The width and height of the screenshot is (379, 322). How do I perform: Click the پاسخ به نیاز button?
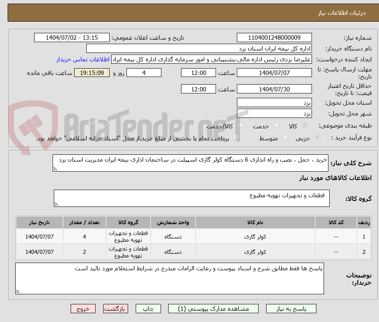[291, 308]
